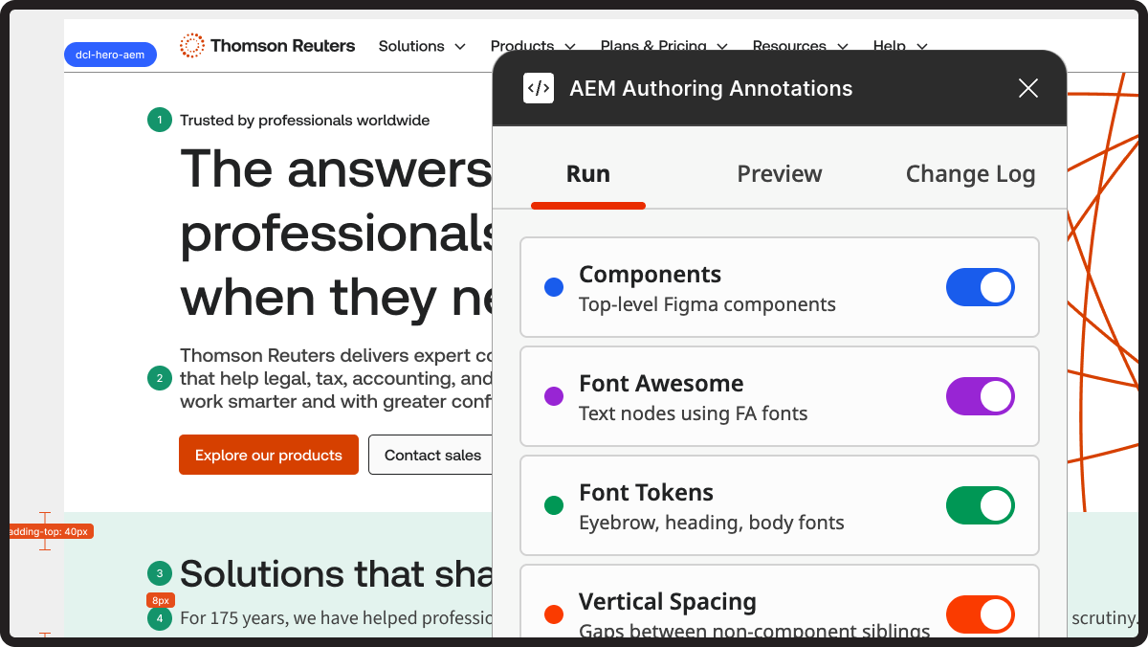Screen dimensions: 1148x647
Task: Toggle the Components annotation switch
Action: (981, 287)
